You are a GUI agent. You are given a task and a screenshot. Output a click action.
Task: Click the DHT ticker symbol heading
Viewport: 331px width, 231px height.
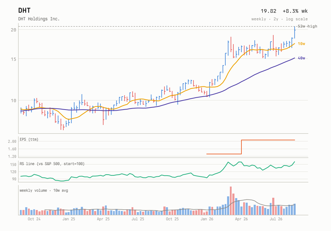24,10
